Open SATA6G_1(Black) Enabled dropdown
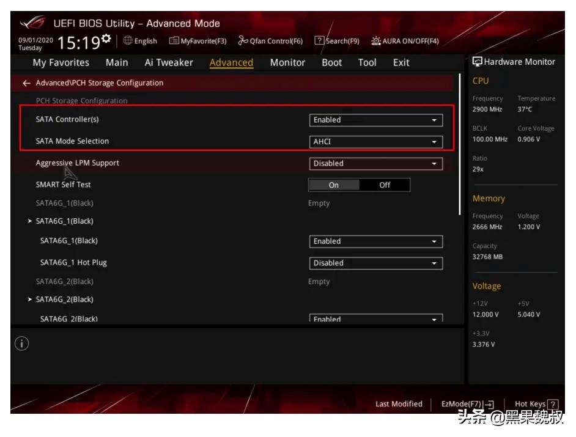The image size is (576, 437). coord(376,241)
